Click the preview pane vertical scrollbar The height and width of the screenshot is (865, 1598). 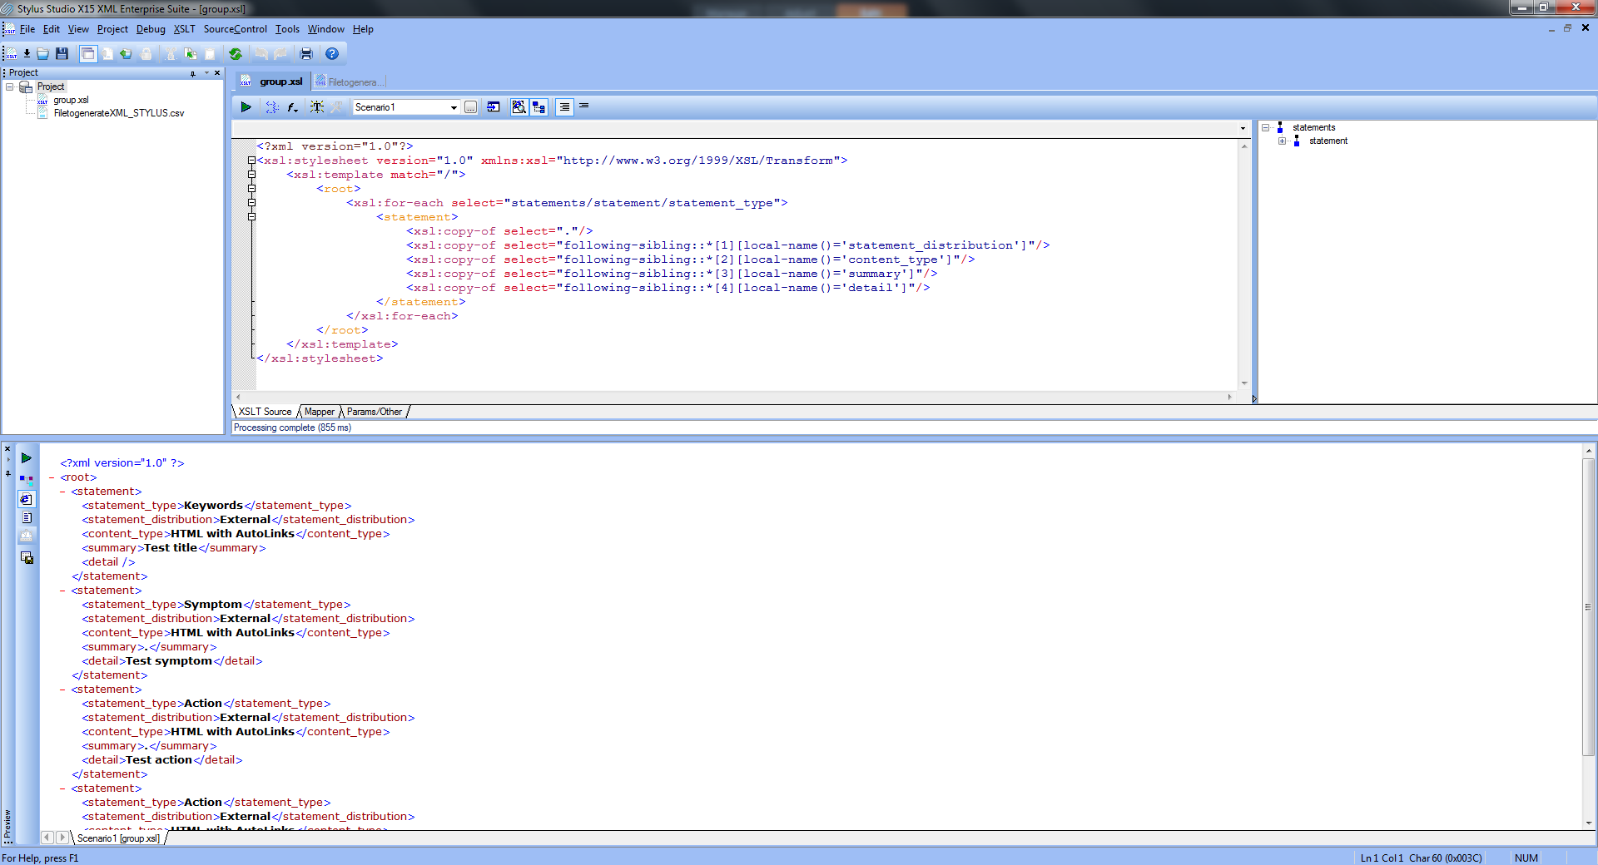coord(1588,607)
